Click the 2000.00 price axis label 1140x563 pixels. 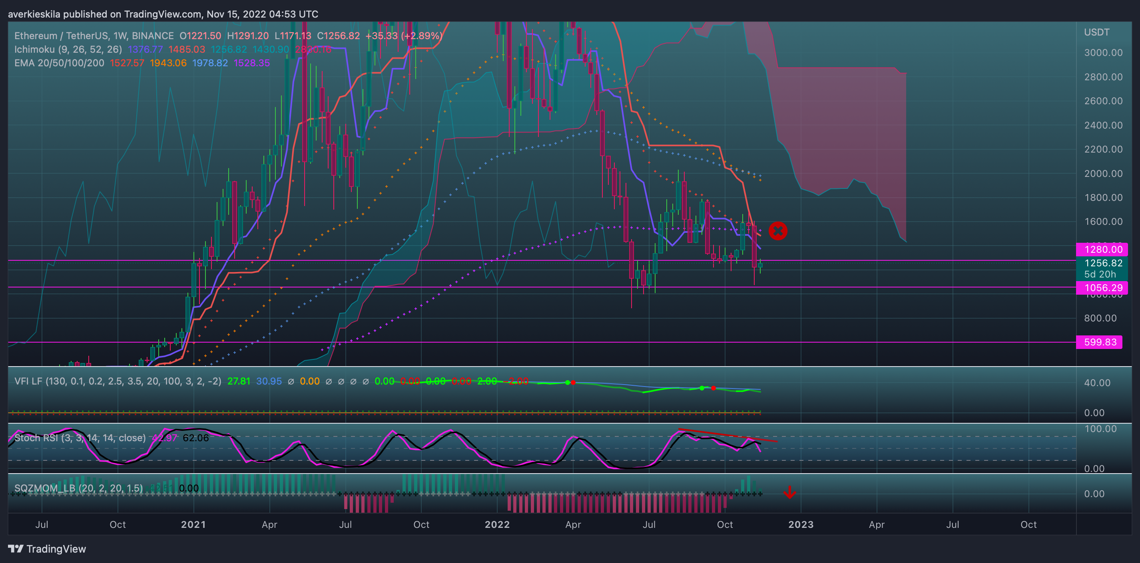(1103, 173)
